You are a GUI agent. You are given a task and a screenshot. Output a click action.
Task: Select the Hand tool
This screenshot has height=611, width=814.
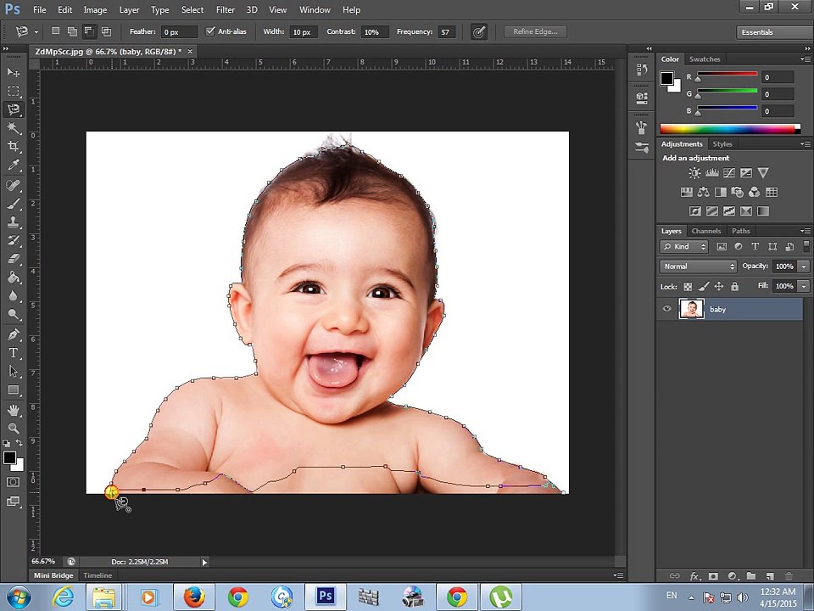pyautogui.click(x=14, y=410)
